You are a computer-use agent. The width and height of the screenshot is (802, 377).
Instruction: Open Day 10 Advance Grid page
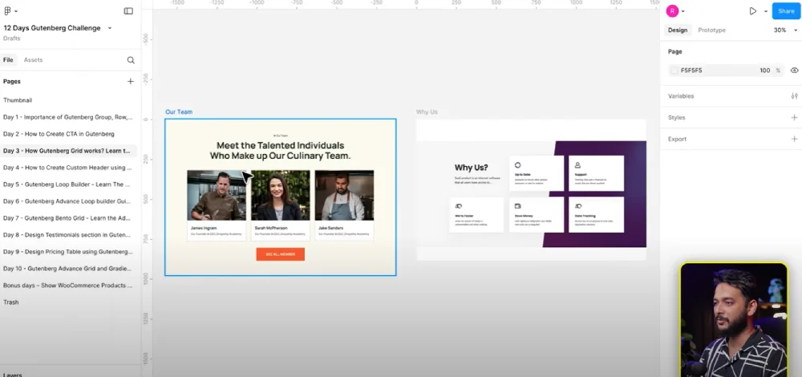68,269
